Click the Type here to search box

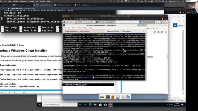60,105
